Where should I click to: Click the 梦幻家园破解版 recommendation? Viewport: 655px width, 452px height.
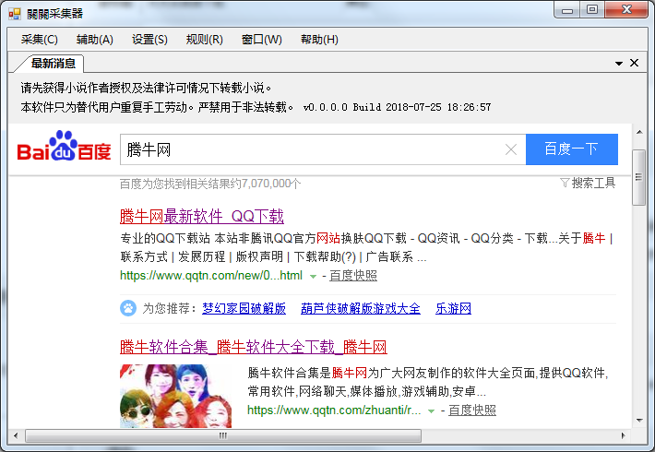[244, 309]
